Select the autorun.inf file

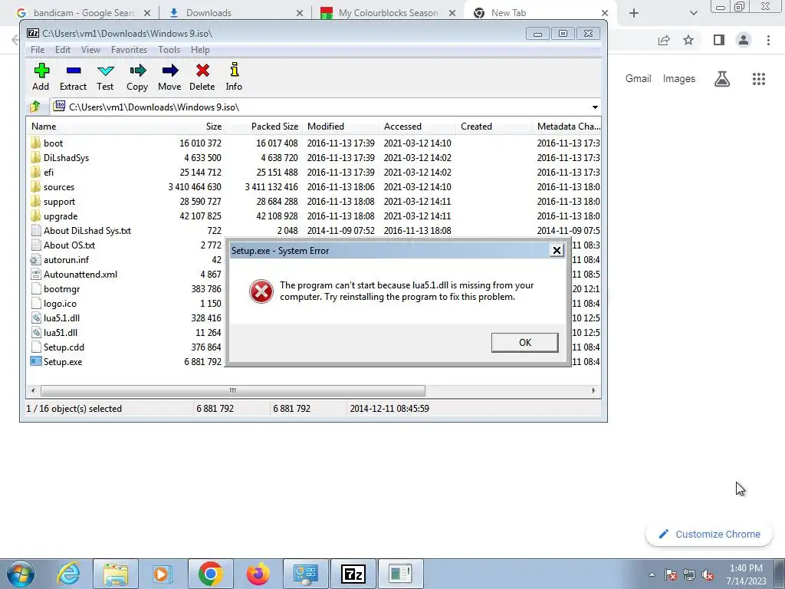tap(60, 259)
